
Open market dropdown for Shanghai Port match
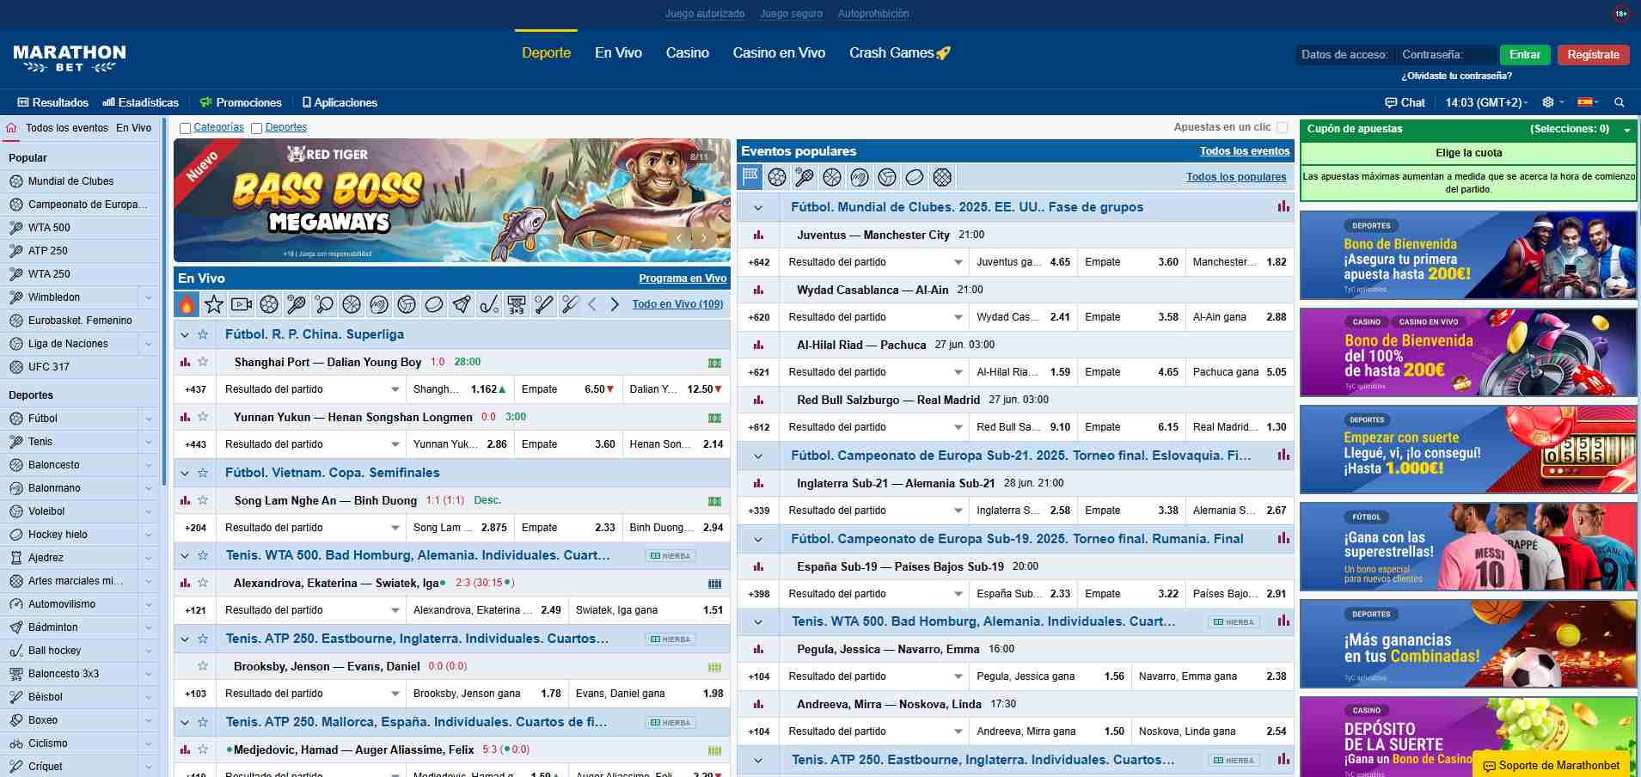point(309,389)
